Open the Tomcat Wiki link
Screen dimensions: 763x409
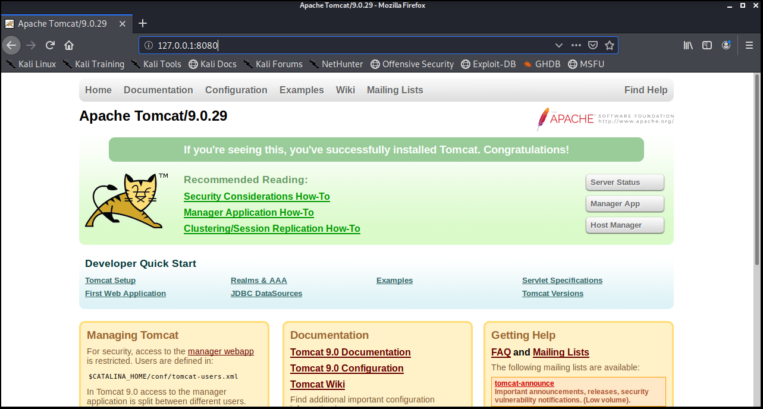318,385
